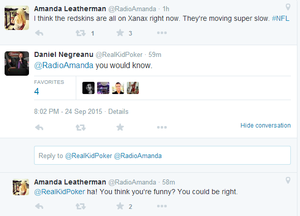The image size is (300, 216).
Task: Reply to Daniel Negreanu's tweet
Action: click(39, 128)
